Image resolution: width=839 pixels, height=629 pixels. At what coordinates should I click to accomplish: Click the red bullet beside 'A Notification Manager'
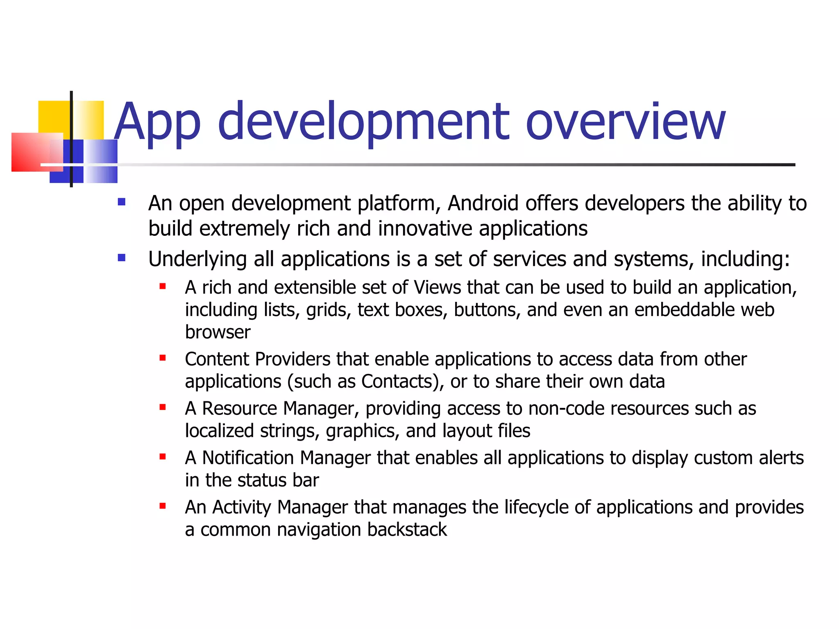pyautogui.click(x=163, y=457)
